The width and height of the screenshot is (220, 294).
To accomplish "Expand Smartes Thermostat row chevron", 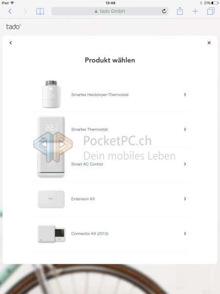I will [x=185, y=129].
